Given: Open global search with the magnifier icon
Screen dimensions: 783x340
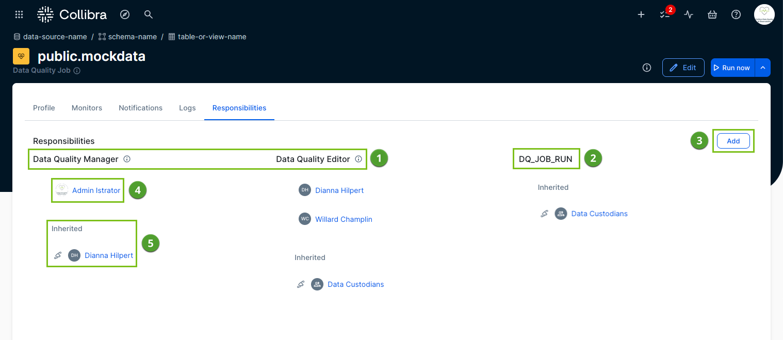Looking at the screenshot, I should coord(148,14).
